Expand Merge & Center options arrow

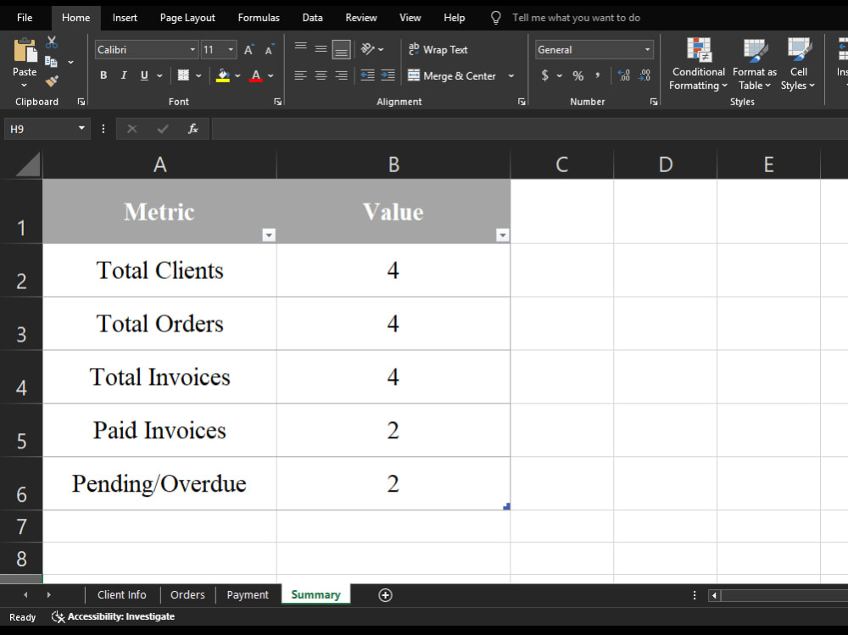(511, 75)
